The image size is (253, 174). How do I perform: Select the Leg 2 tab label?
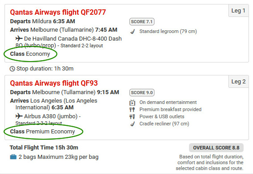pyautogui.click(x=239, y=82)
